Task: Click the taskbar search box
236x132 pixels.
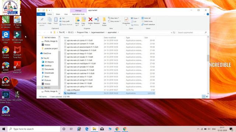Action: 34,129
